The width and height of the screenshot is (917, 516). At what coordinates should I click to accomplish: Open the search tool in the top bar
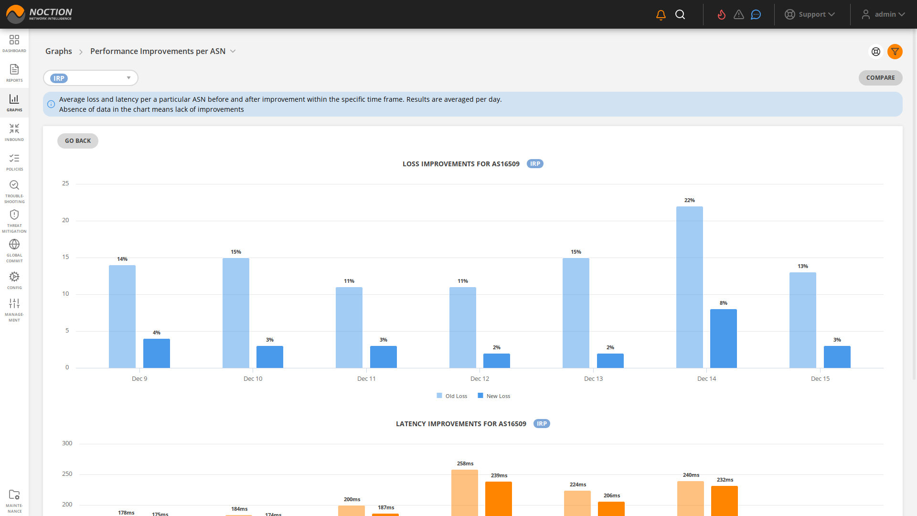[x=680, y=14]
